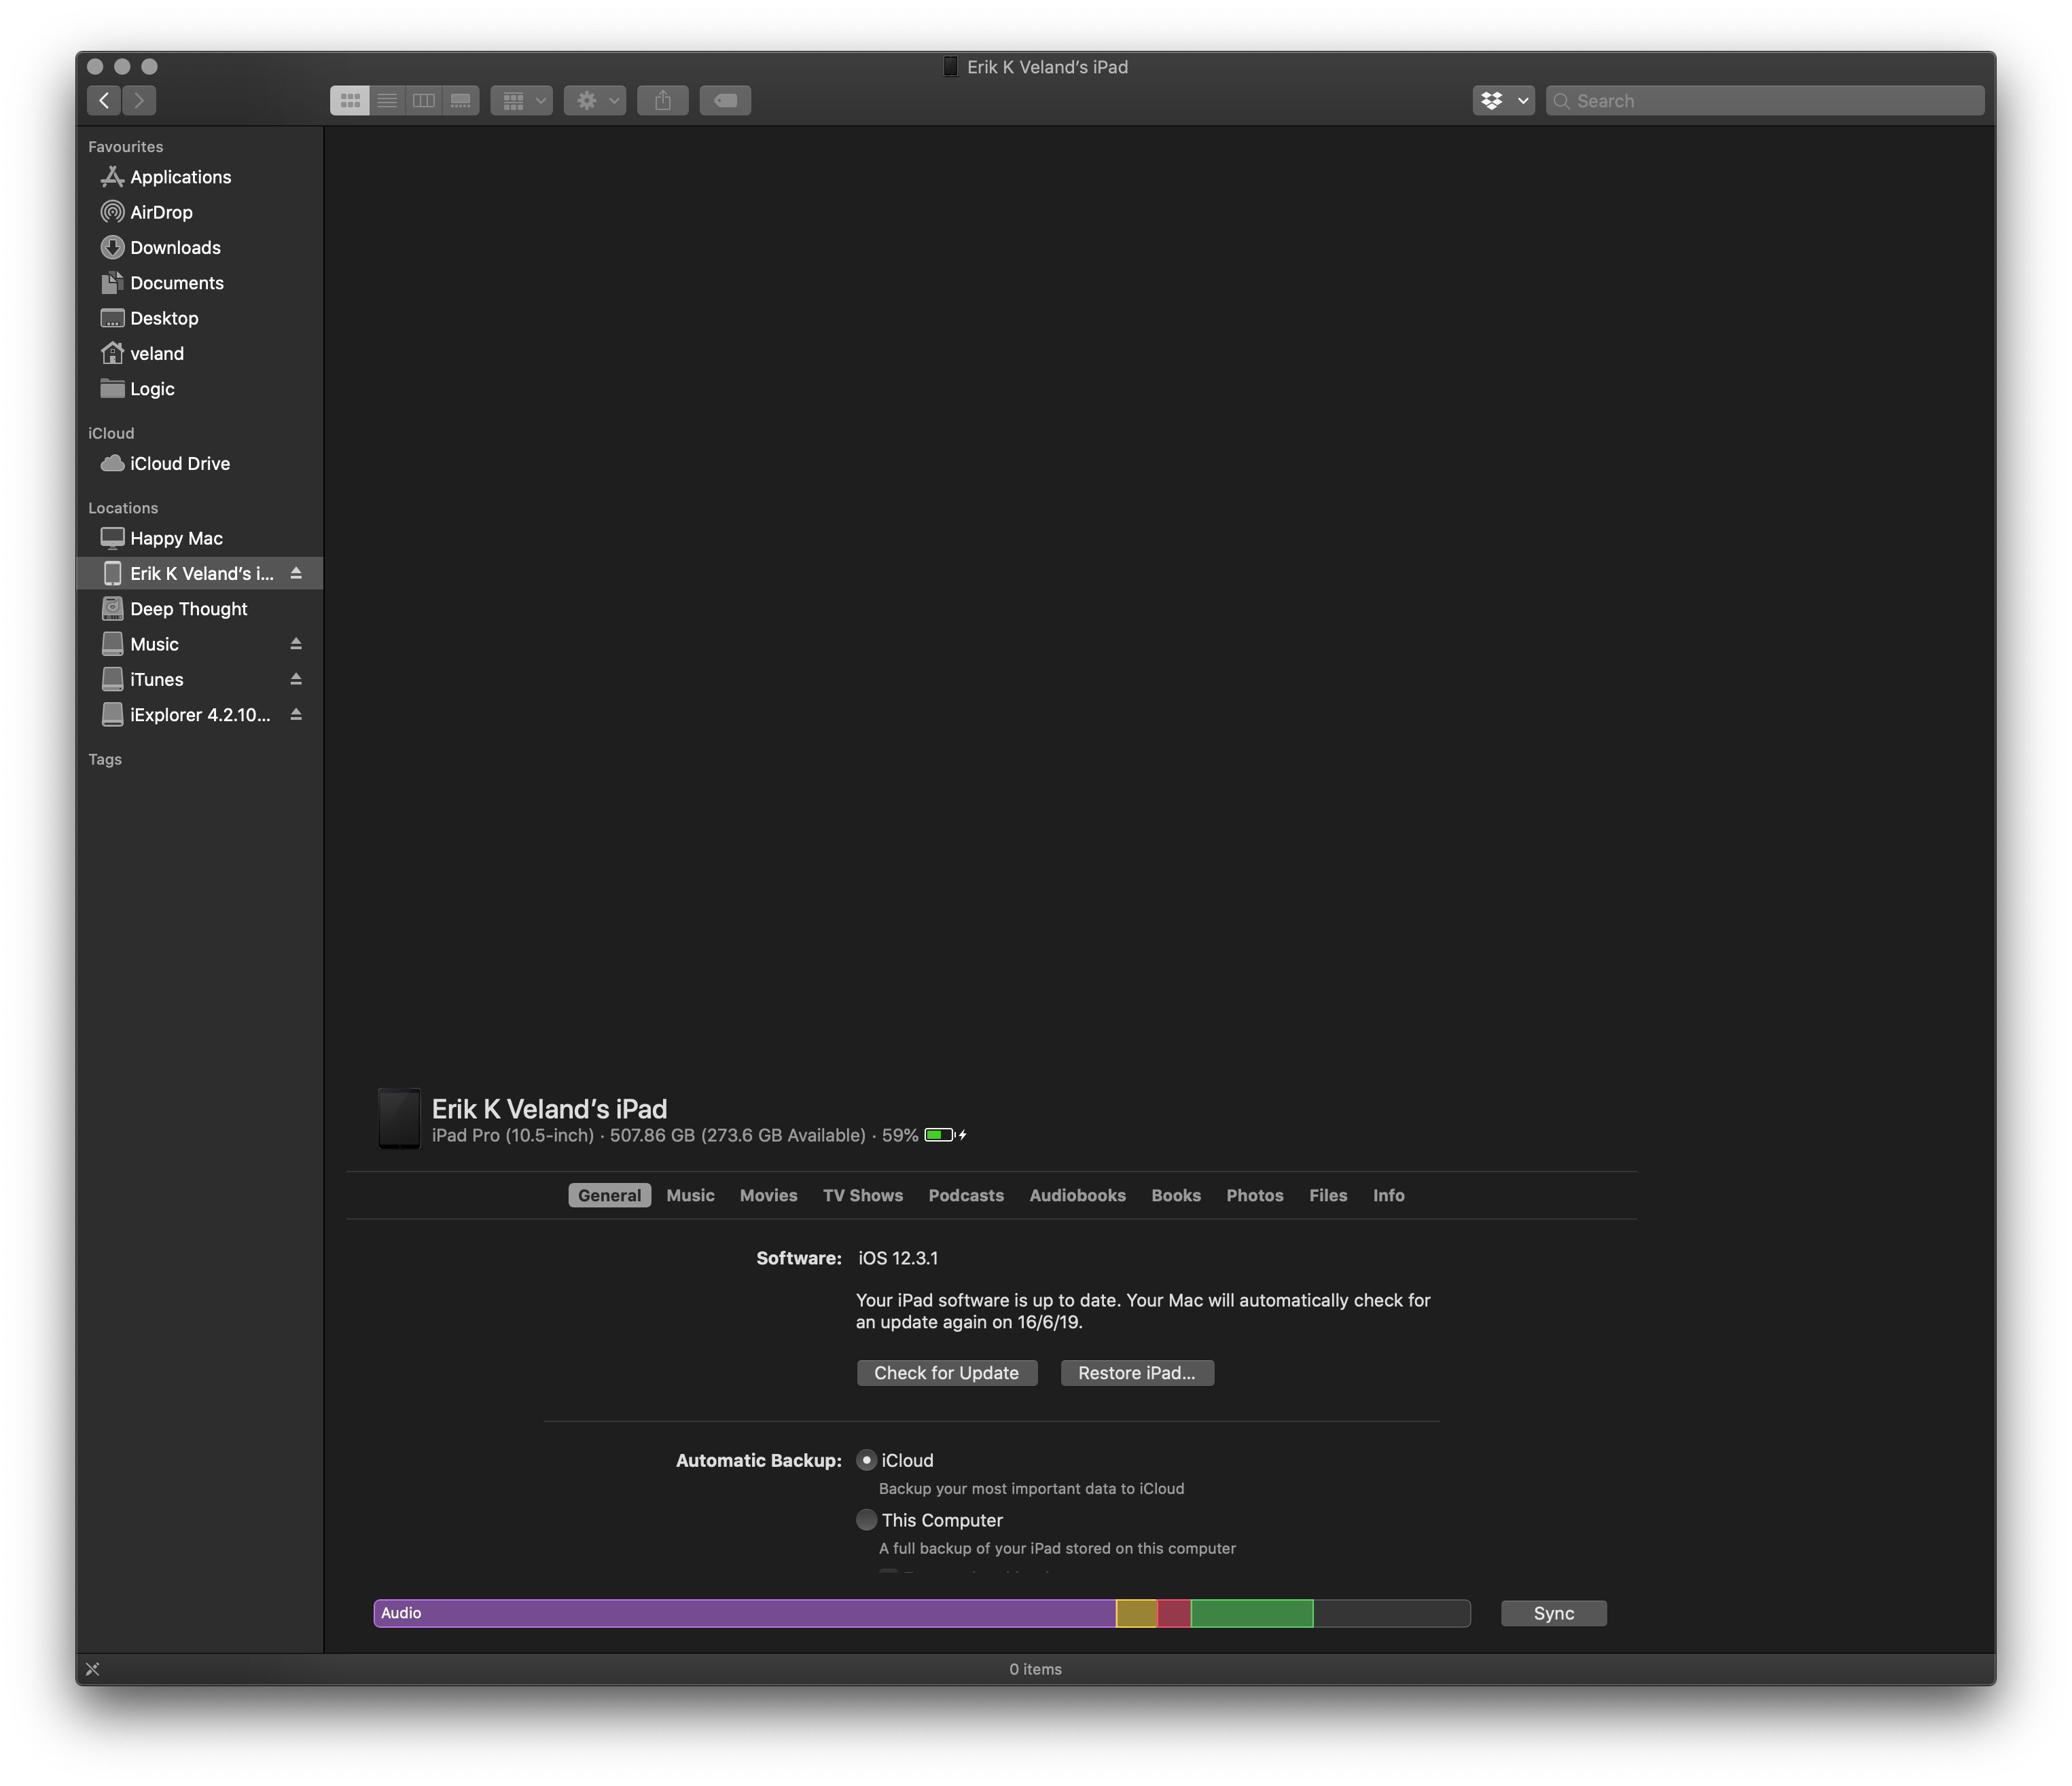Select This Computer backup option

tap(866, 1519)
